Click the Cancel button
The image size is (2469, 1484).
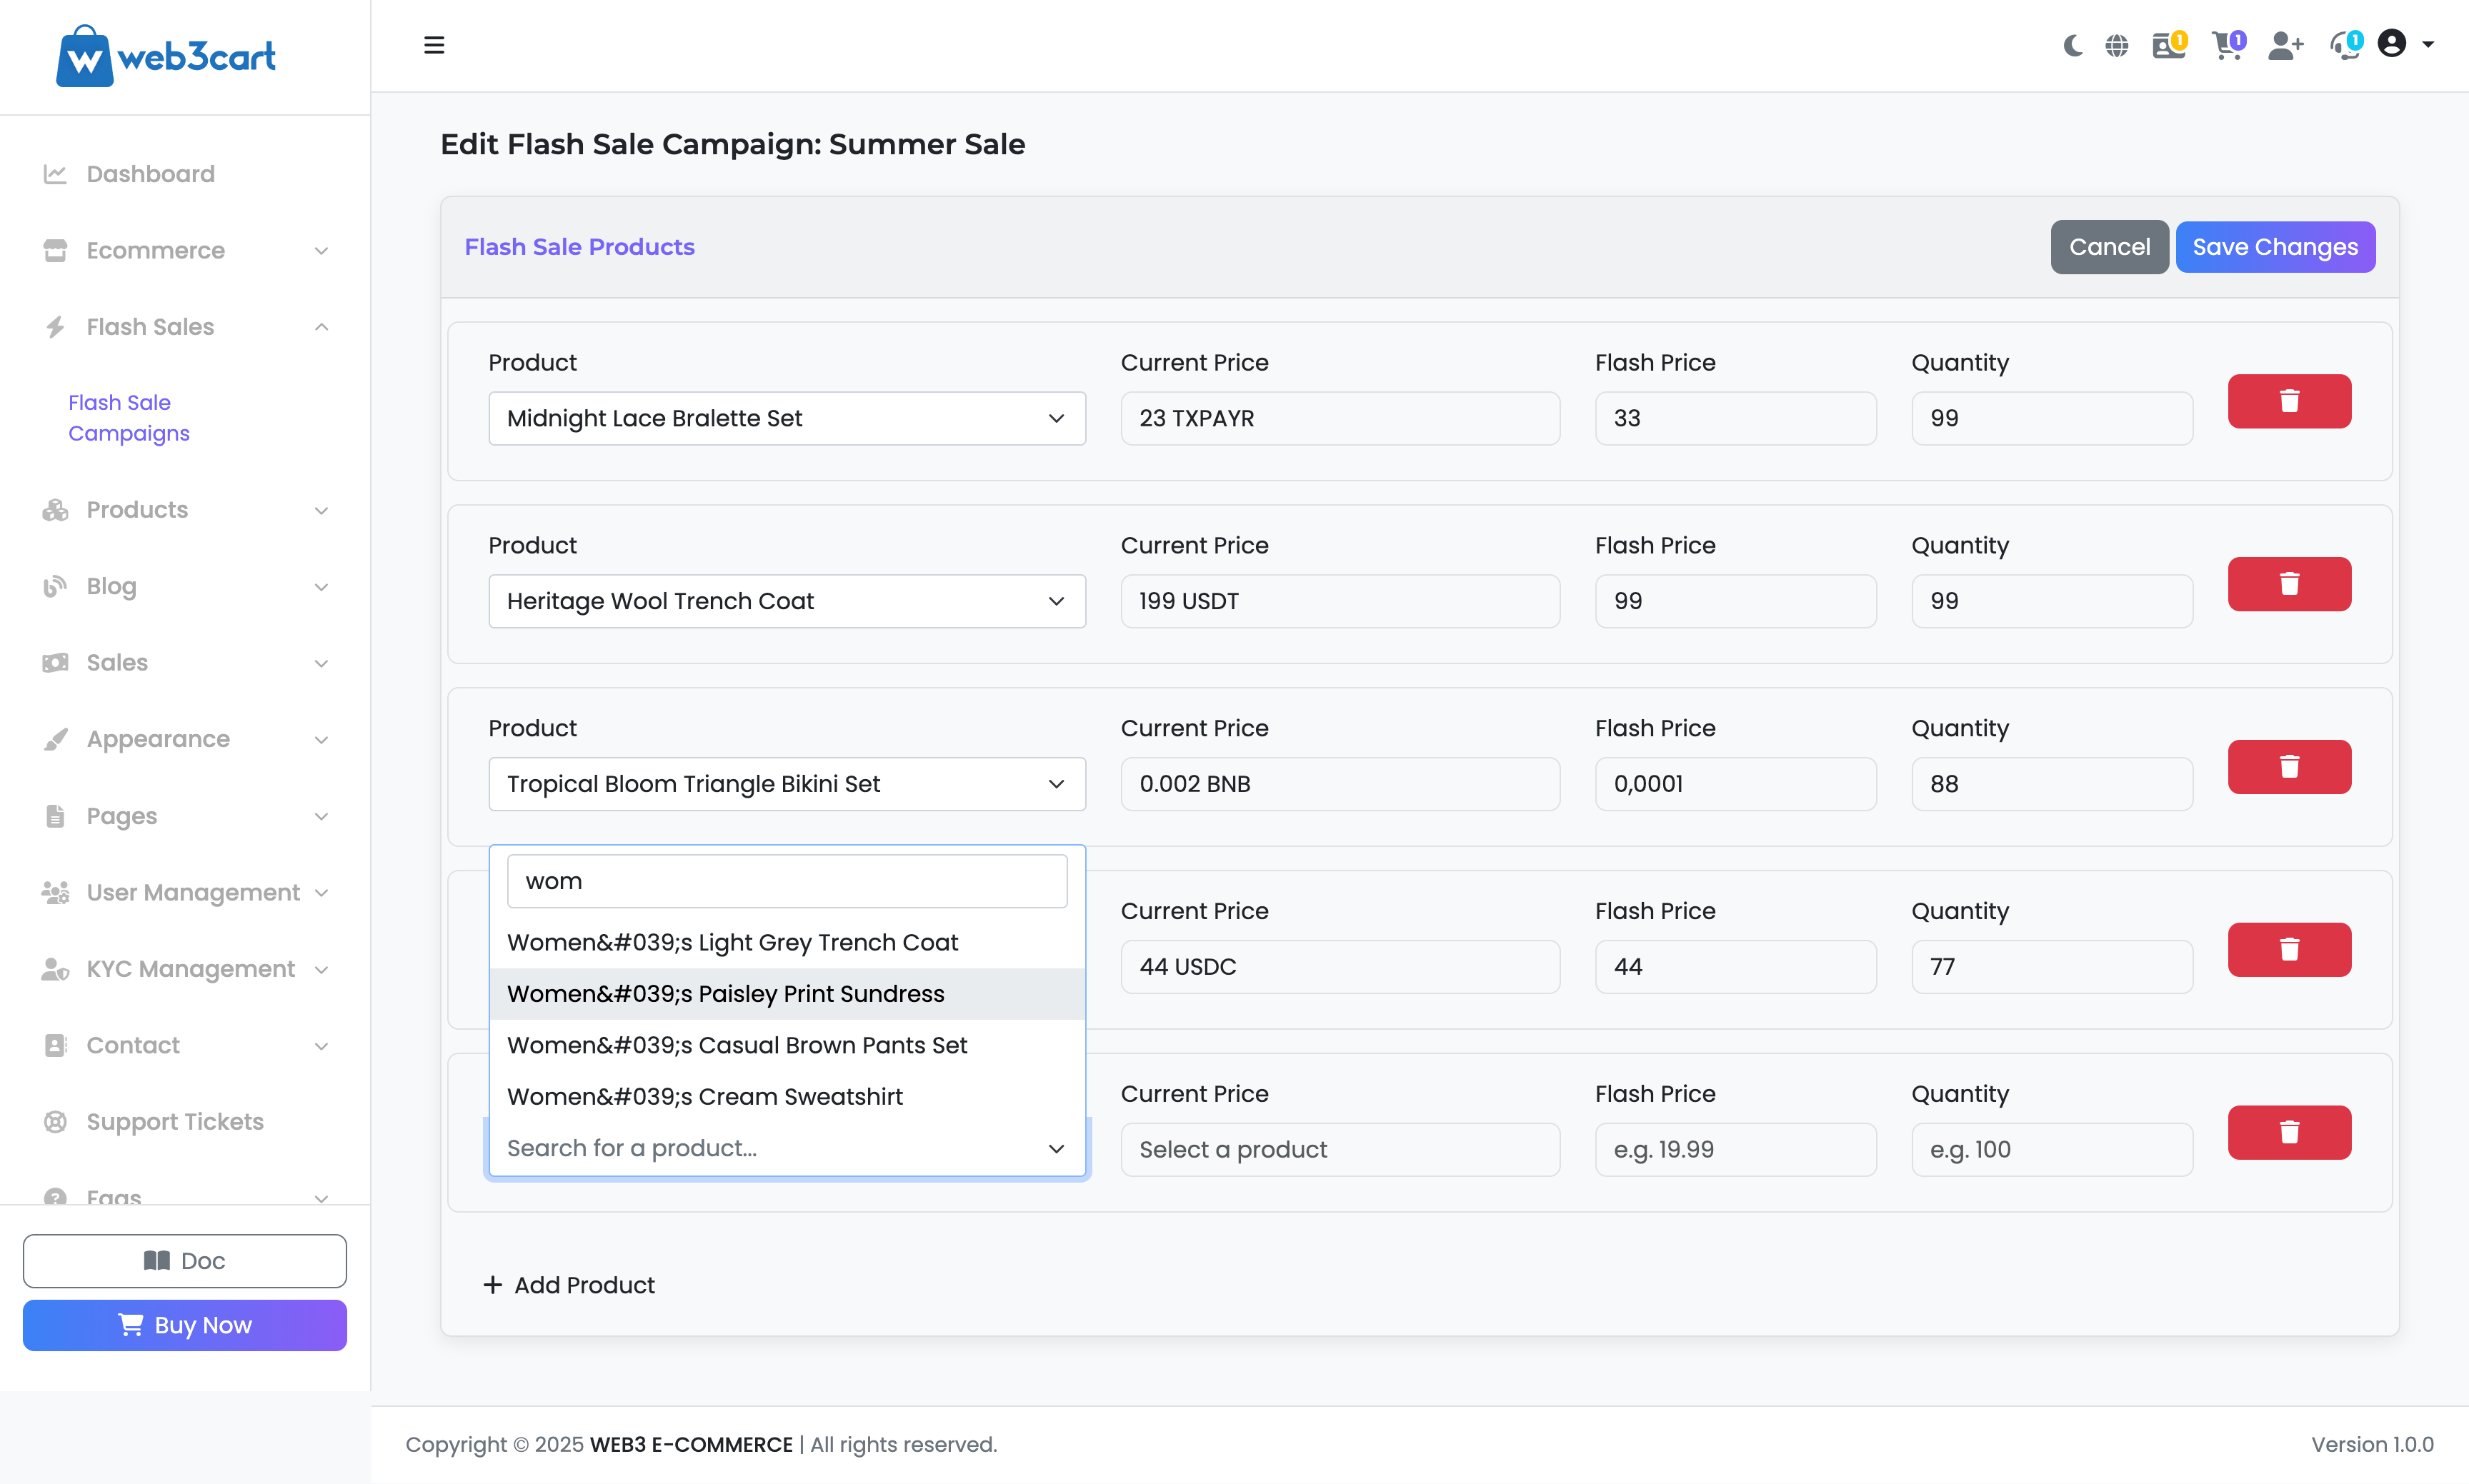pos(2109,247)
